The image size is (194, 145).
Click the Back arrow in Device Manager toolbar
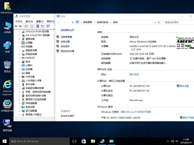pyautogui.click(x=16, y=26)
